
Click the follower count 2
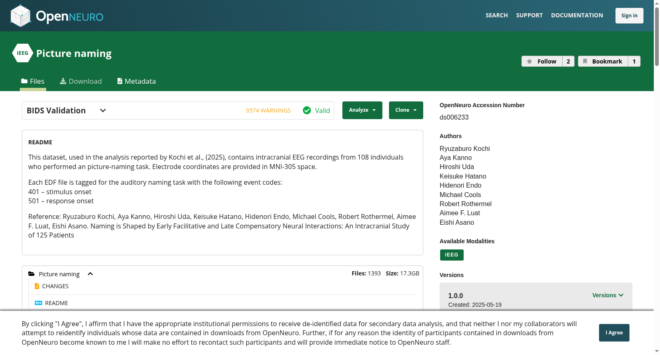pos(568,61)
